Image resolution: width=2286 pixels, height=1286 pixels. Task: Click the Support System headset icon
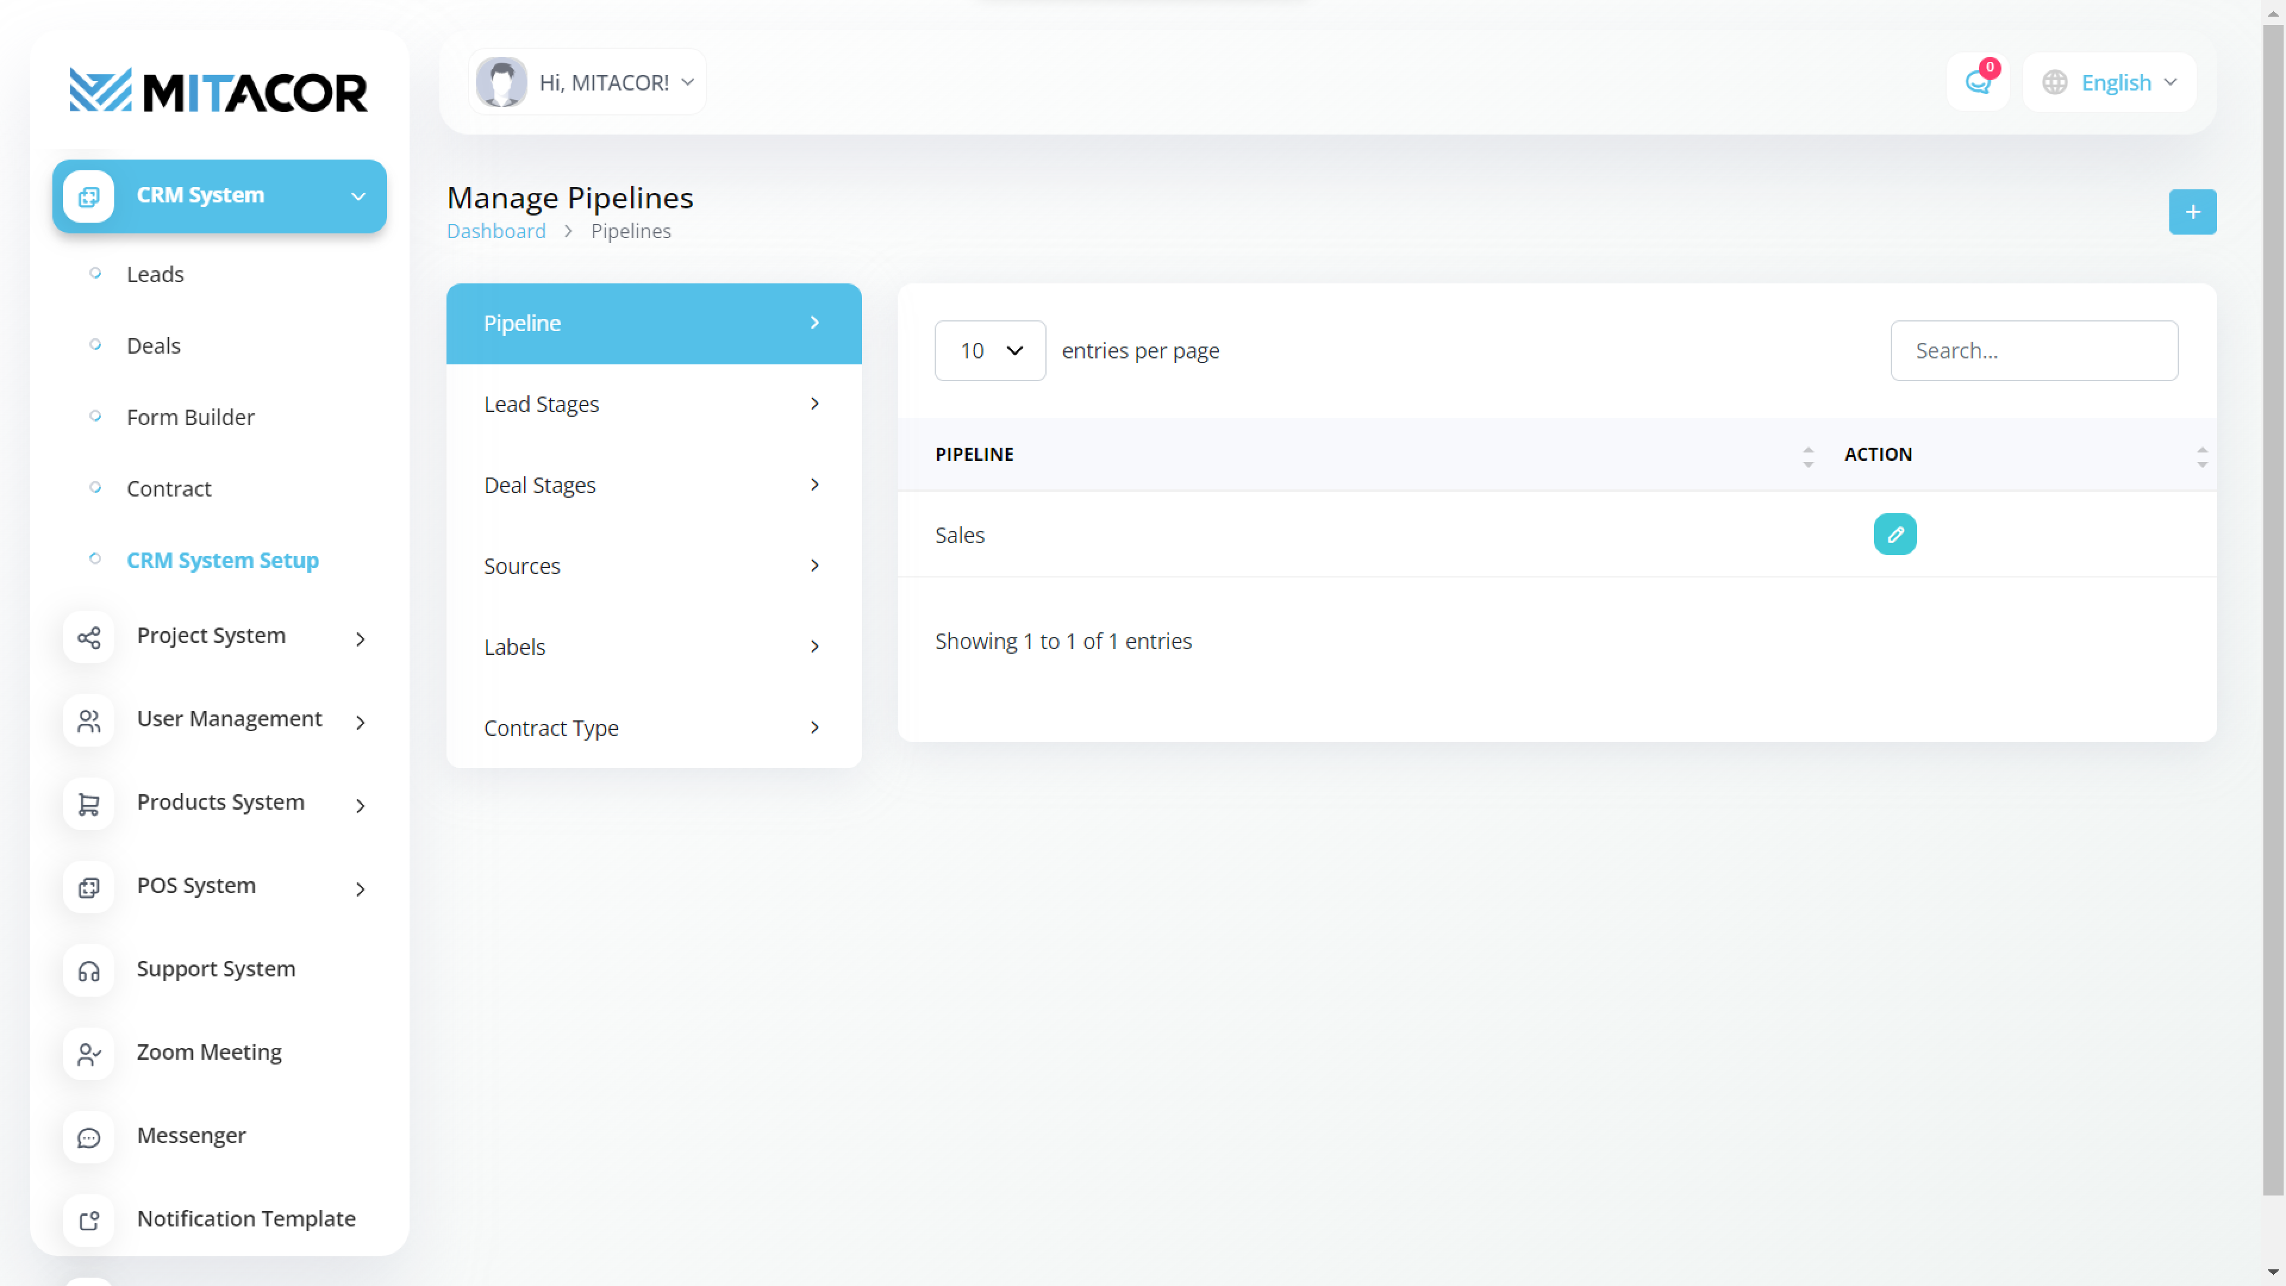(89, 971)
